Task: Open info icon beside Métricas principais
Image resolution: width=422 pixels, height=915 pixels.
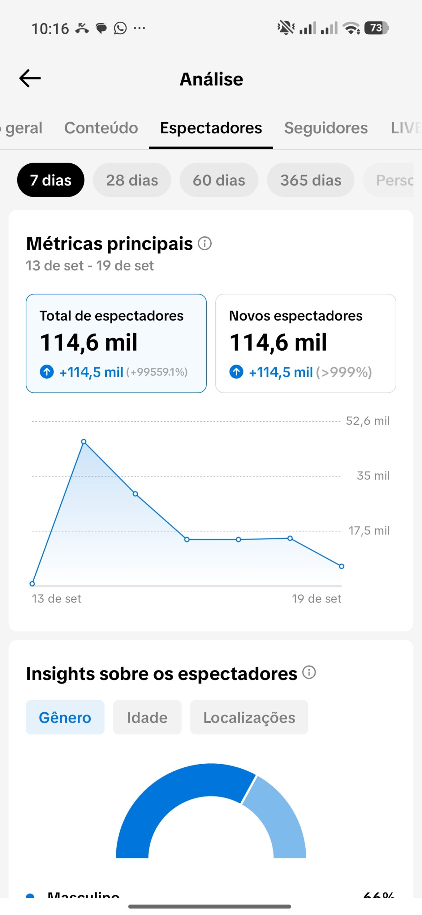Action: [205, 243]
